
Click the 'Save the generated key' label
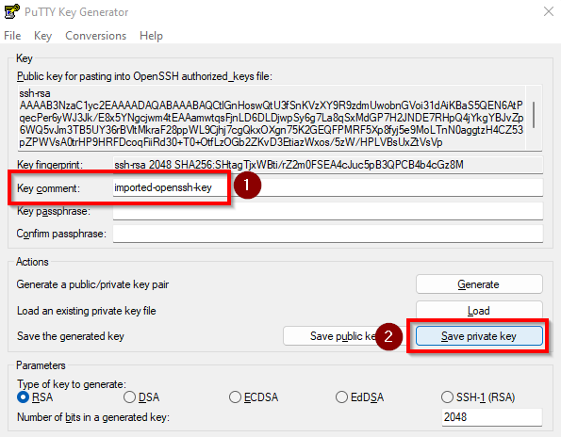pyautogui.click(x=71, y=336)
